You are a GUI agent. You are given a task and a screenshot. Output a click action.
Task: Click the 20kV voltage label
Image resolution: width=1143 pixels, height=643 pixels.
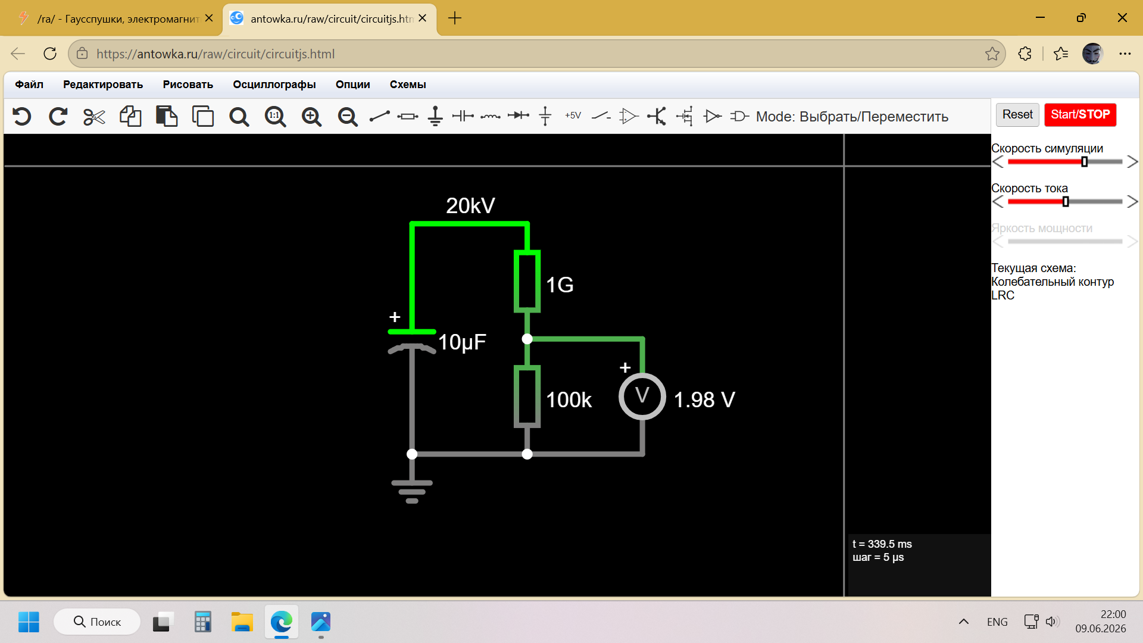click(470, 206)
